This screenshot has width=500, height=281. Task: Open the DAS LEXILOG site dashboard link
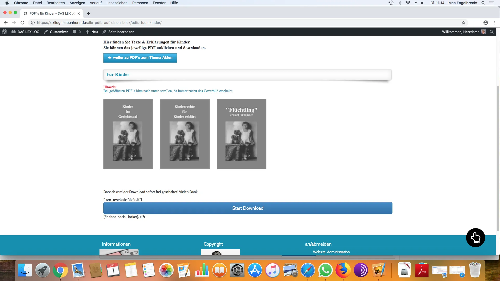[x=26, y=32]
